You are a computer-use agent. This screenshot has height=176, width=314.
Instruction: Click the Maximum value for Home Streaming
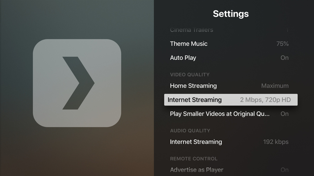[x=275, y=86]
